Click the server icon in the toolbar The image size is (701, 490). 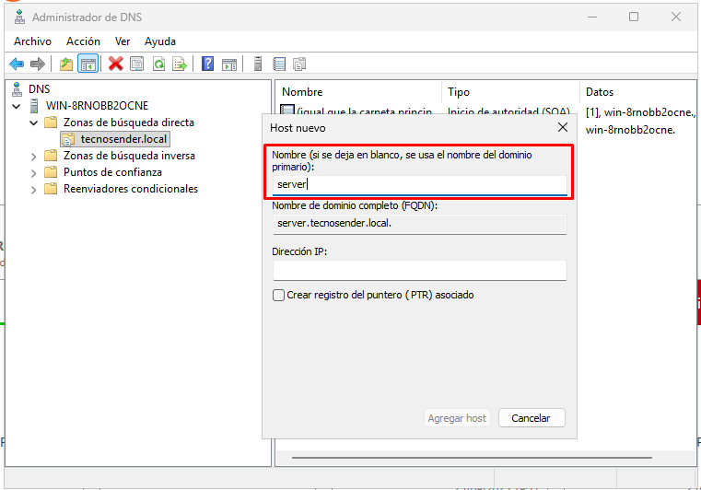point(258,64)
